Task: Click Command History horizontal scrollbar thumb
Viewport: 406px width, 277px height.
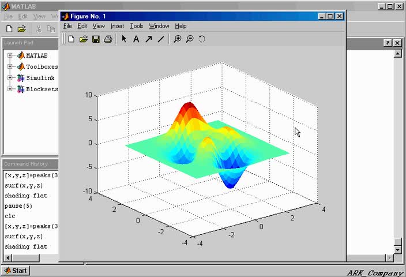Action: [25, 258]
